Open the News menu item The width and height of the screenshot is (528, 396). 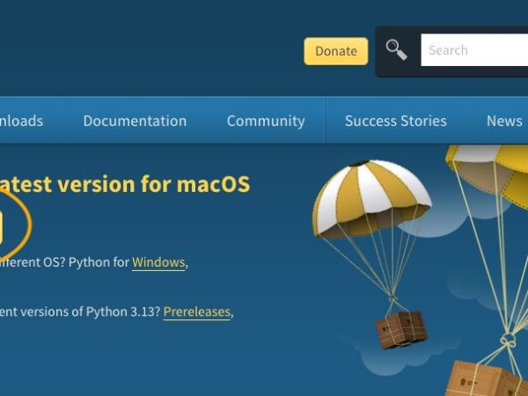click(504, 121)
